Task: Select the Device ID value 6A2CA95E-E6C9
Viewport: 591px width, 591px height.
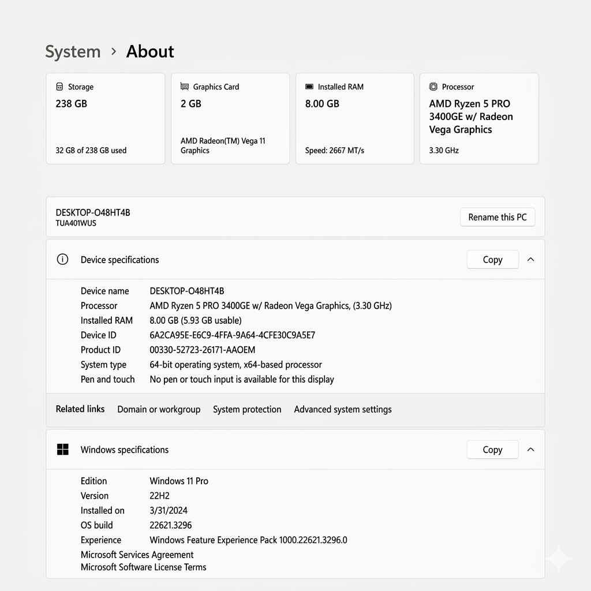Action: point(232,335)
